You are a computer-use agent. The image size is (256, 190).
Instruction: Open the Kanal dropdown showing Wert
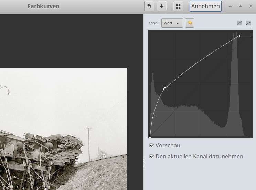coord(172,23)
